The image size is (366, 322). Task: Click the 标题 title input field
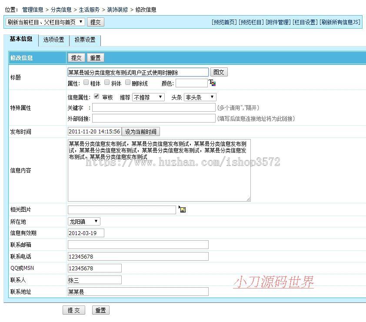point(138,72)
